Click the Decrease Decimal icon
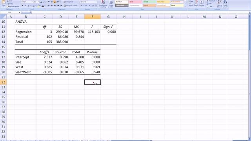The height and width of the screenshot is (141, 251). (96, 6)
